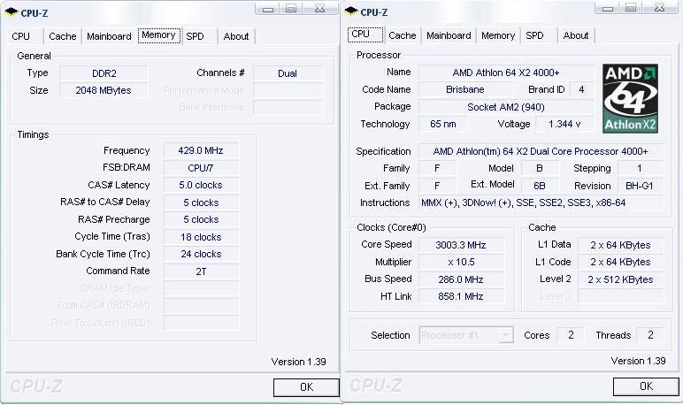Open the Processor #1 selection dropdown
Viewport: 683px width, 405px height.
[x=466, y=335]
